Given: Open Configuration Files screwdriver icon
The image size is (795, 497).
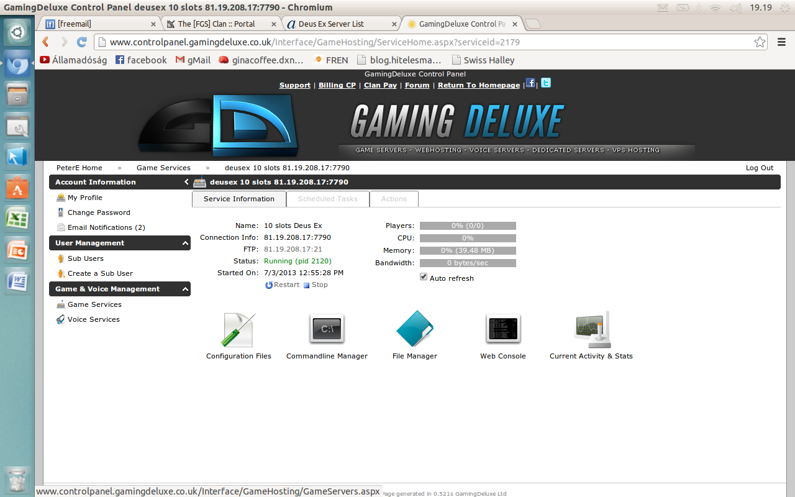Looking at the screenshot, I should pyautogui.click(x=238, y=329).
